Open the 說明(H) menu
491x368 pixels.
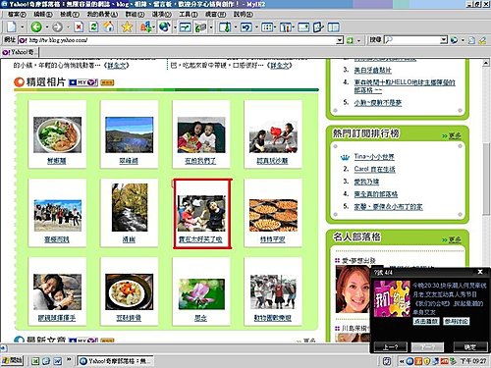pos(244,15)
